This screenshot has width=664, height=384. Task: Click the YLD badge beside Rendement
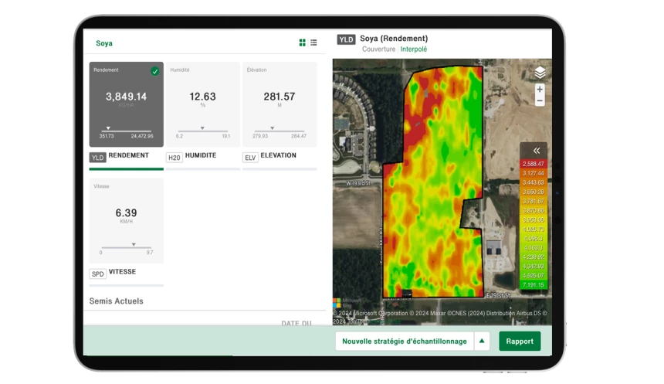click(x=97, y=157)
